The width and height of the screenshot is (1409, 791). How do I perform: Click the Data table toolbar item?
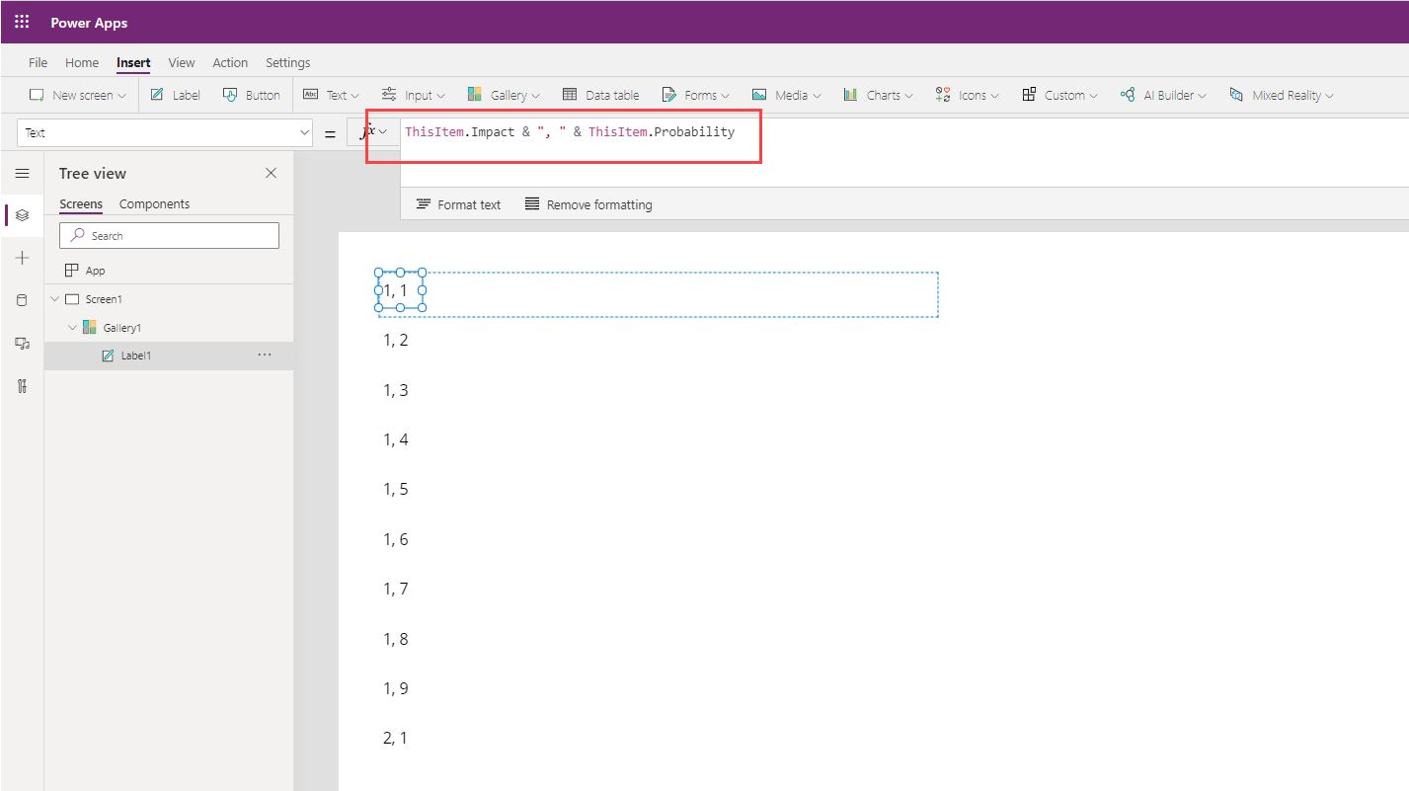pyautogui.click(x=600, y=95)
